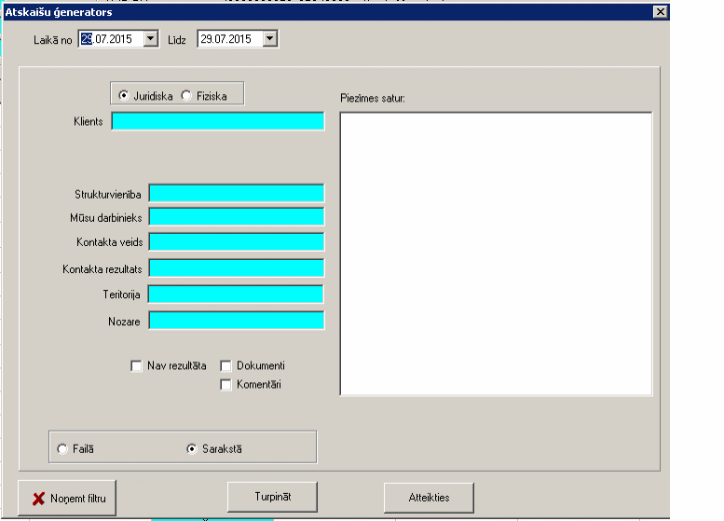
Task: Click the Laikā no date value 29.07.2015
Action: (106, 39)
